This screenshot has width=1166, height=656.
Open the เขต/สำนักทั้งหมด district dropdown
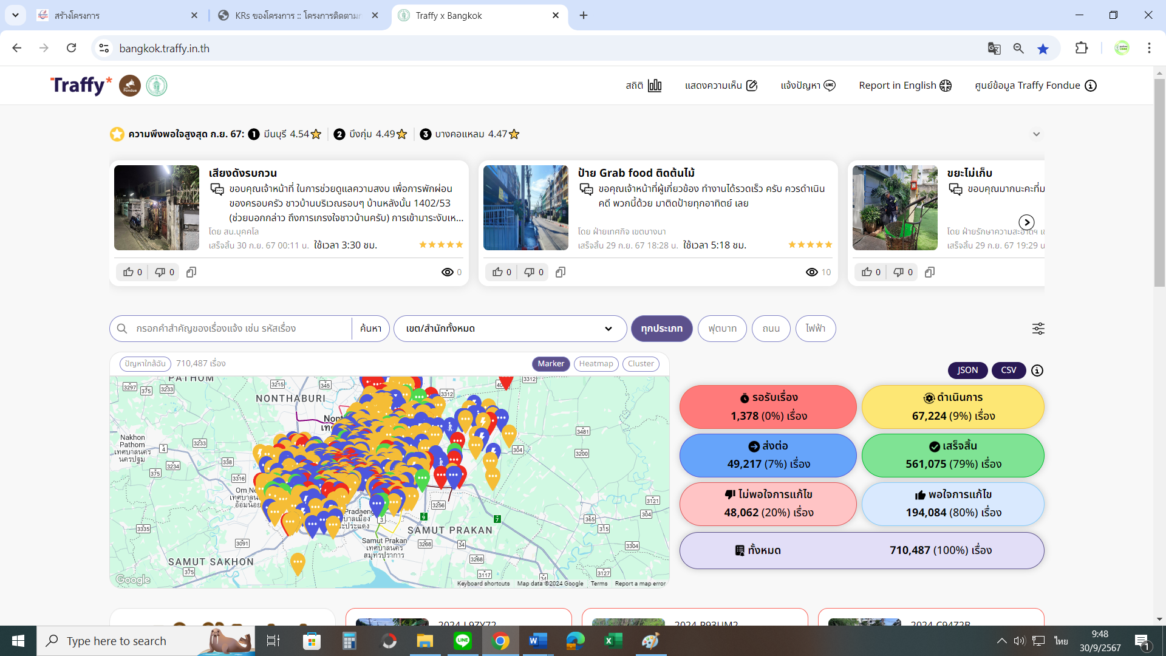click(510, 329)
